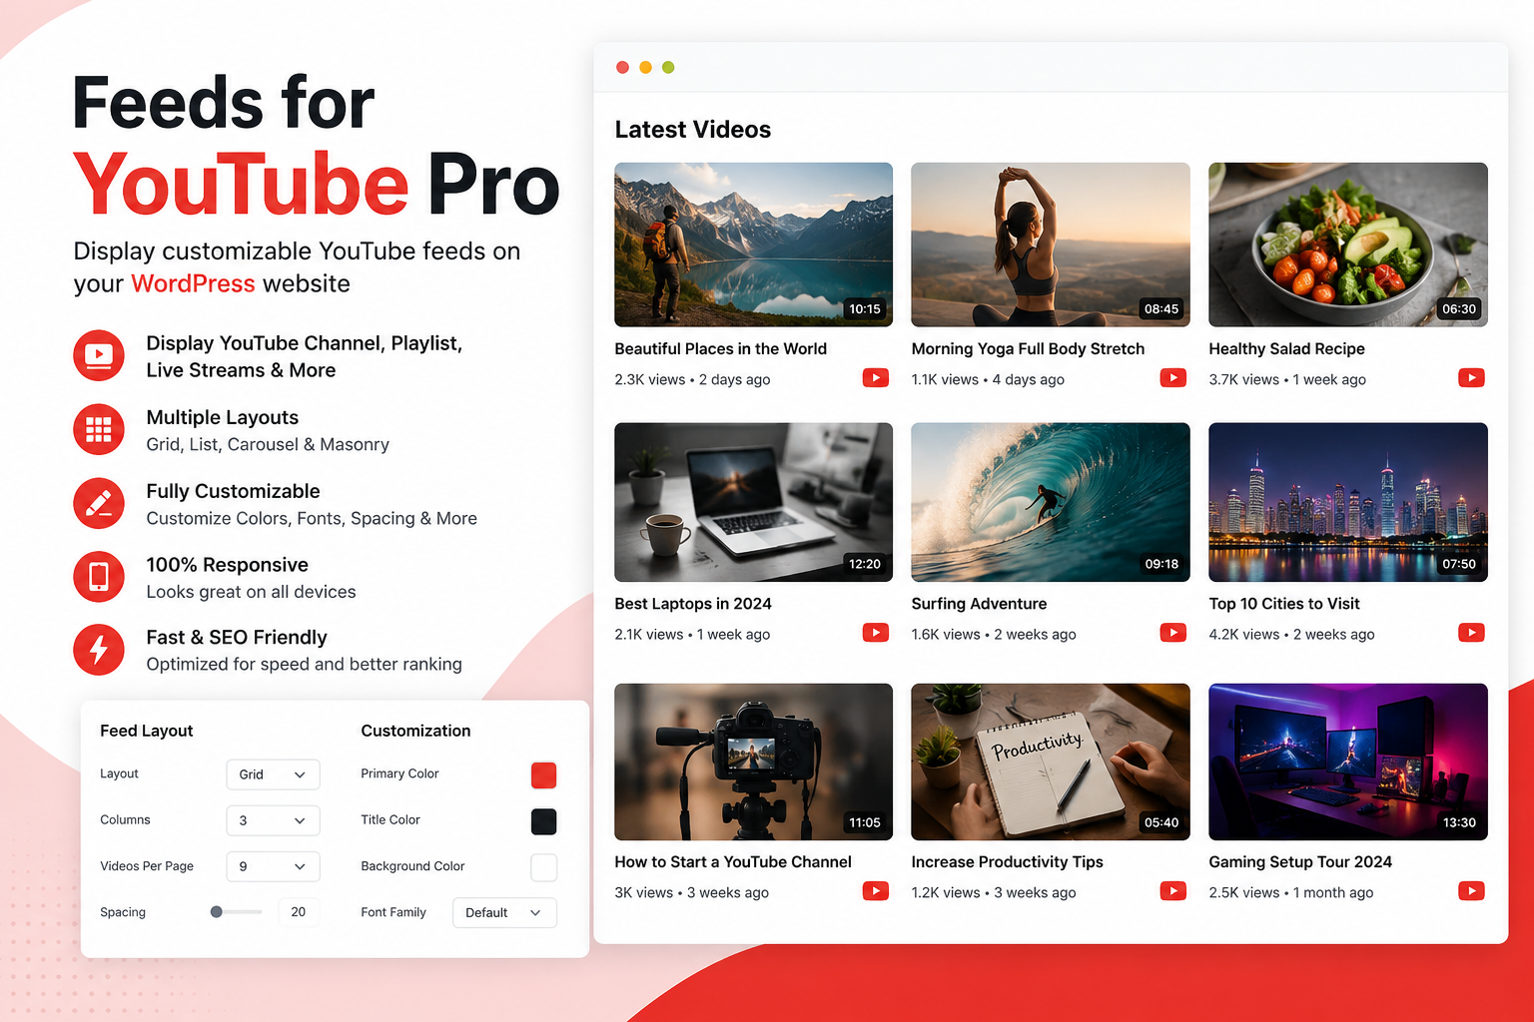Click the YouTube icon under Surfing Adventure
The width and height of the screenshot is (1534, 1022).
[x=1173, y=633]
